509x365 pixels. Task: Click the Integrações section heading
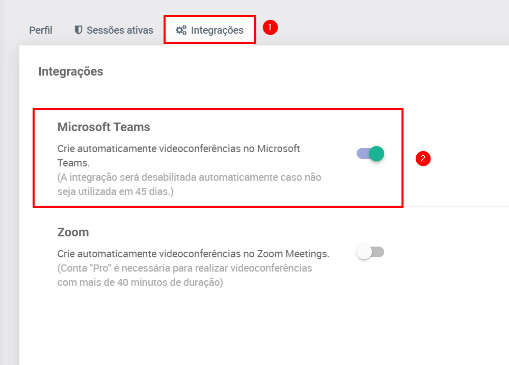pos(71,71)
